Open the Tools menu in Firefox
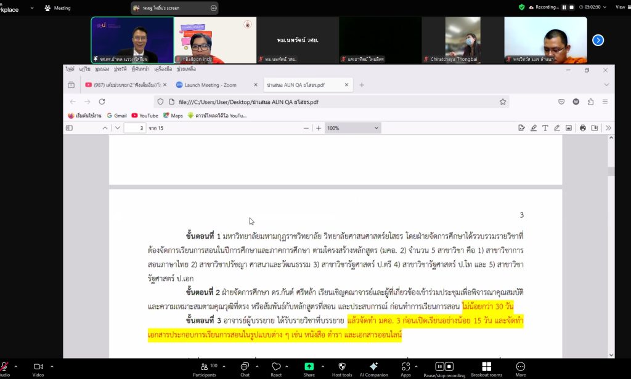 (x=163, y=69)
